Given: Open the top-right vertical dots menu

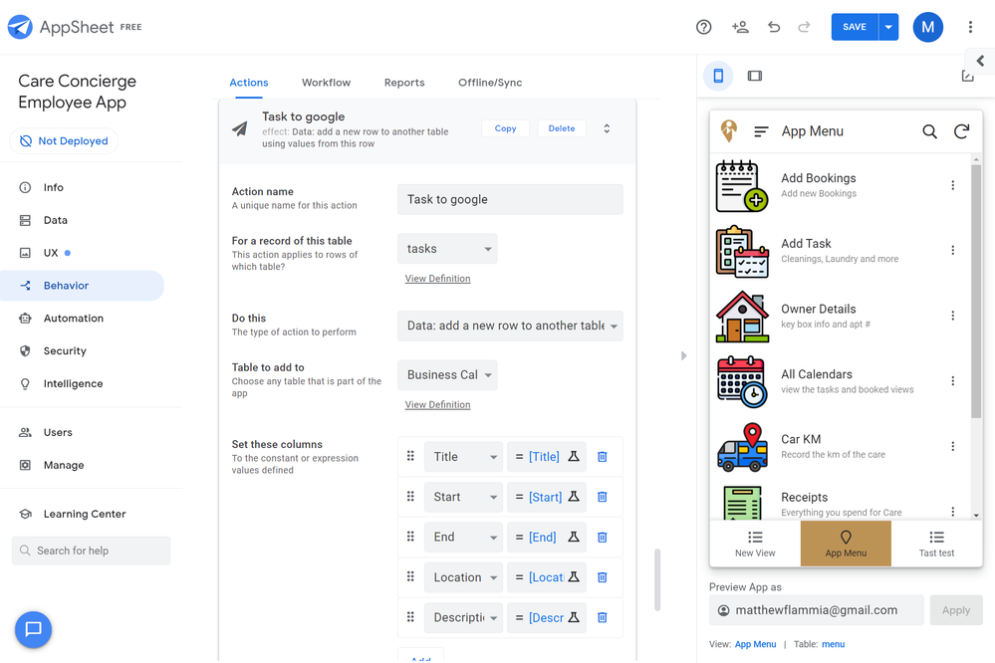Looking at the screenshot, I should click(970, 27).
